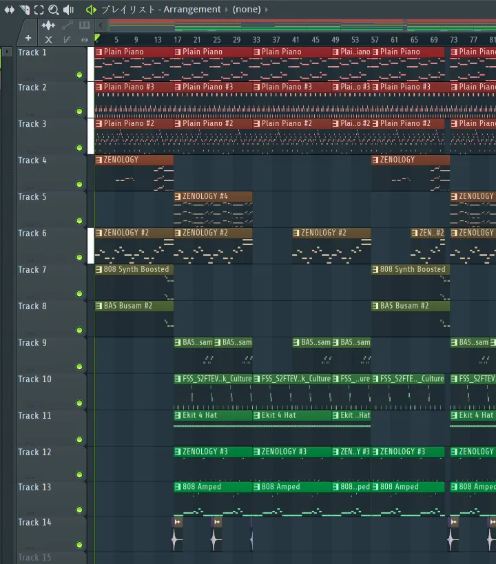Disable Track 6 with its green LED
The image size is (496, 564).
(x=79, y=257)
